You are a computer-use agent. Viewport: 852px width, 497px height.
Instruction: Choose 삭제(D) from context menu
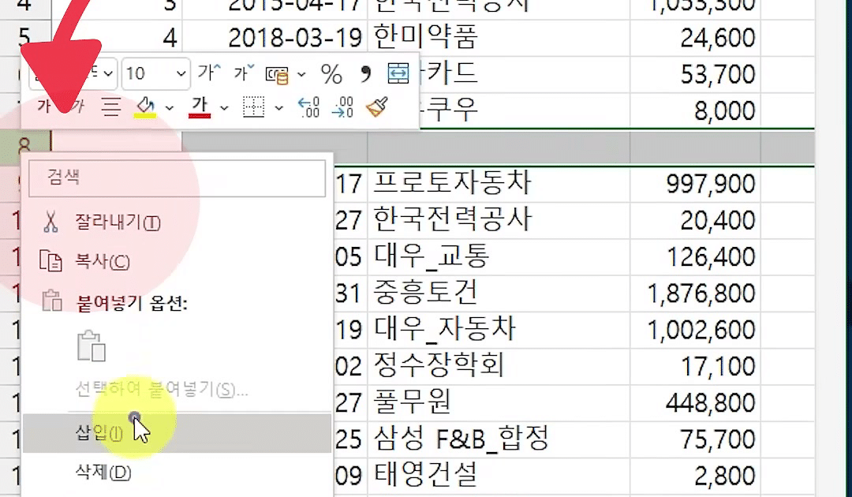point(176,472)
